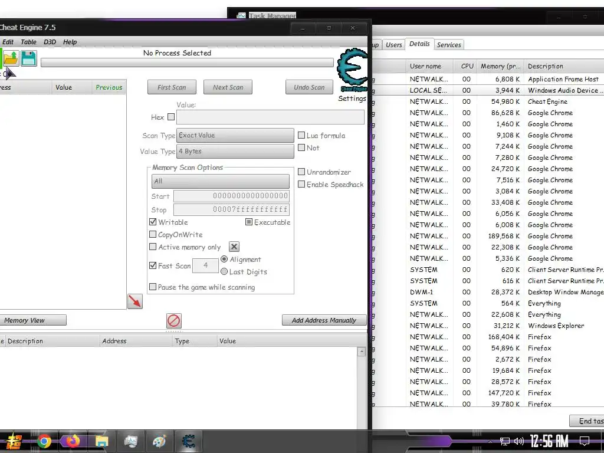Open Task Manager taskbar icon
Image resolution: width=604 pixels, height=453 pixels.
(x=130, y=441)
